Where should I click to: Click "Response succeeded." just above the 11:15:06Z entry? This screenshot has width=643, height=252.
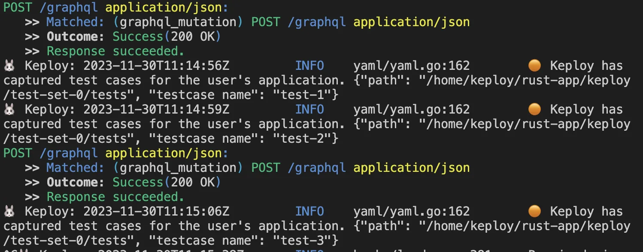coord(115,197)
